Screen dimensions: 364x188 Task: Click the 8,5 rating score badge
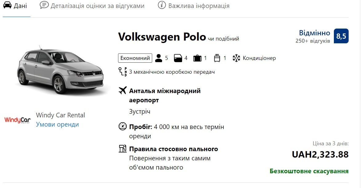(x=341, y=36)
